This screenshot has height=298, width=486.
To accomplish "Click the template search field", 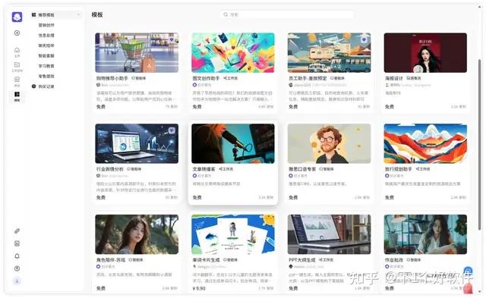I will [x=287, y=14].
